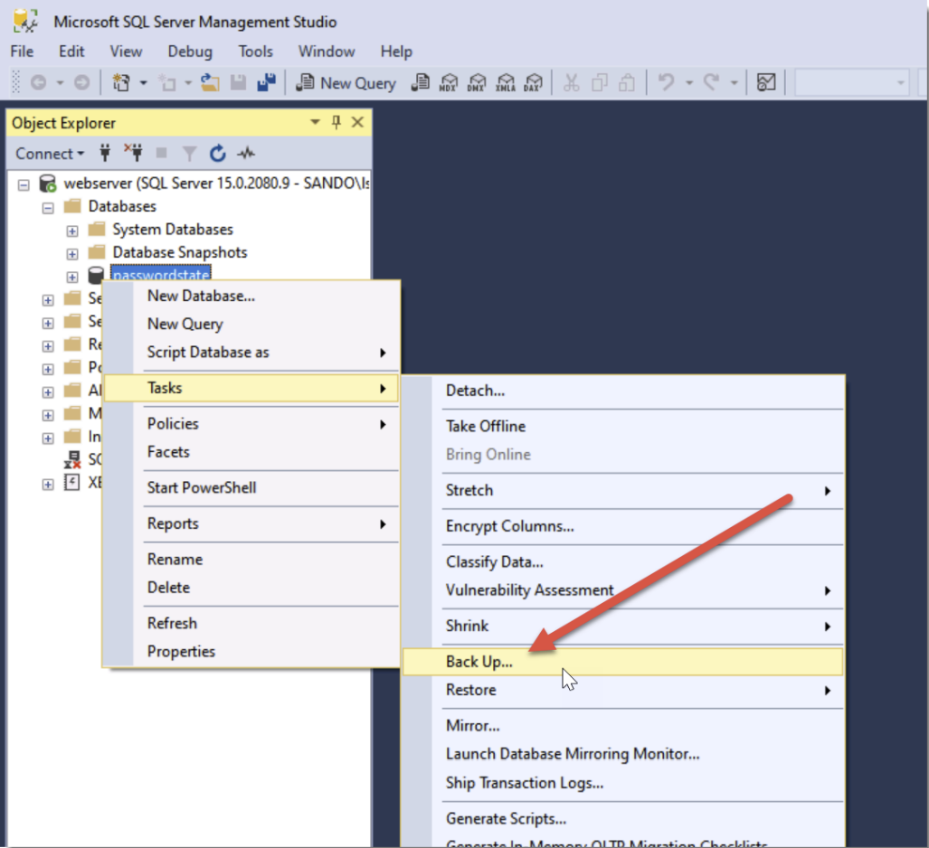The image size is (929, 848).
Task: Click the Cut scissors icon
Action: [x=571, y=83]
